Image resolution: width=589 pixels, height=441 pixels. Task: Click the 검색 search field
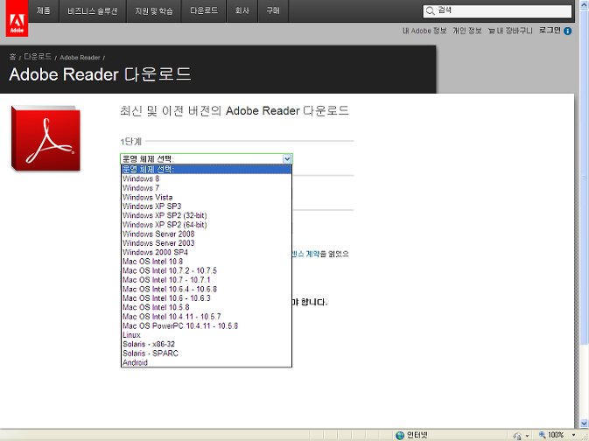pos(497,11)
